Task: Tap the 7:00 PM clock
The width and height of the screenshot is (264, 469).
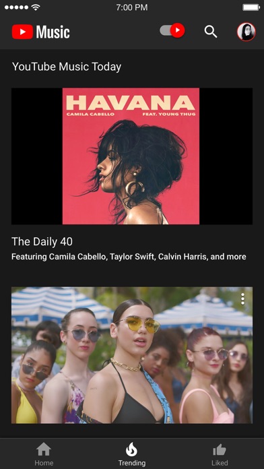Action: 132,7
